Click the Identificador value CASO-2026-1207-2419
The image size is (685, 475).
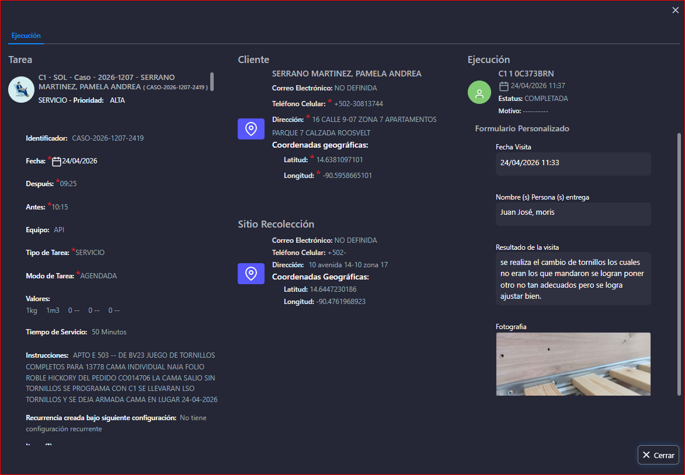107,139
